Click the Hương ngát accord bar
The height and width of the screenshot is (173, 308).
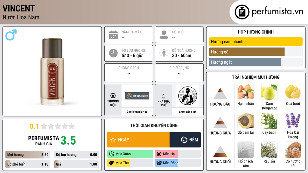(256, 62)
